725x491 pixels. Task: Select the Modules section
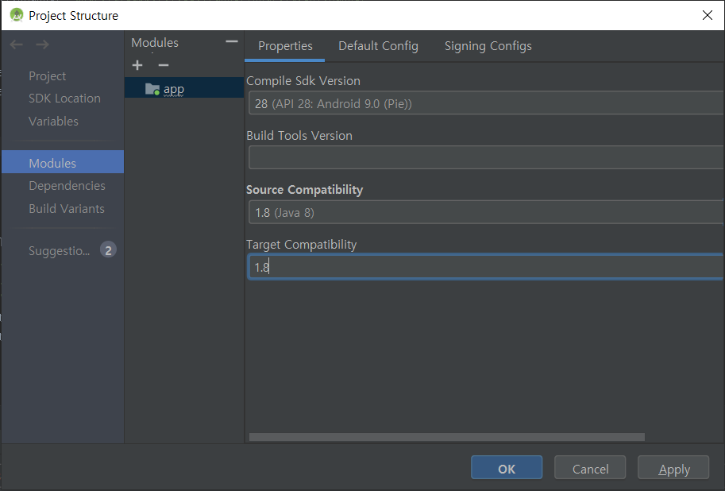point(63,162)
